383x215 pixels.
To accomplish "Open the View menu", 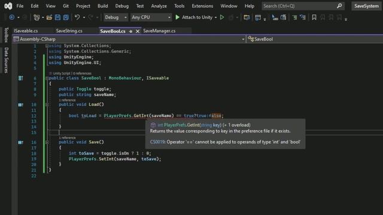I will pyautogui.click(x=50, y=6).
